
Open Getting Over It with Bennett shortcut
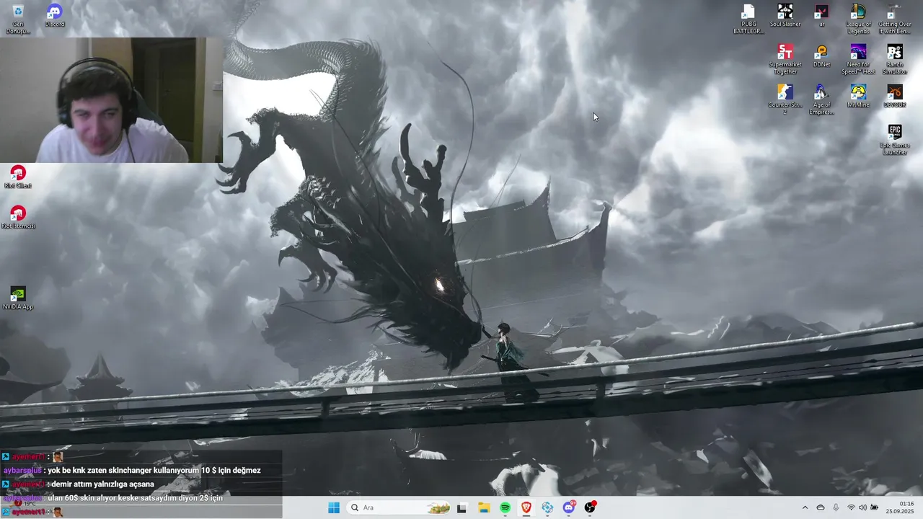pyautogui.click(x=895, y=19)
